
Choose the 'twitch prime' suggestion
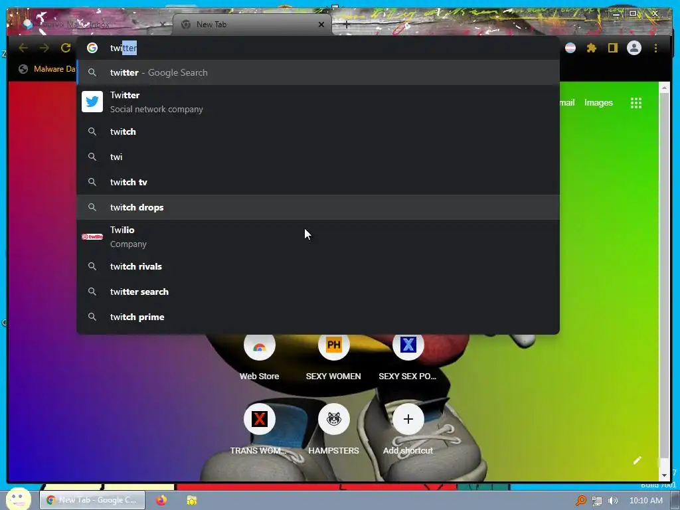coord(318,317)
